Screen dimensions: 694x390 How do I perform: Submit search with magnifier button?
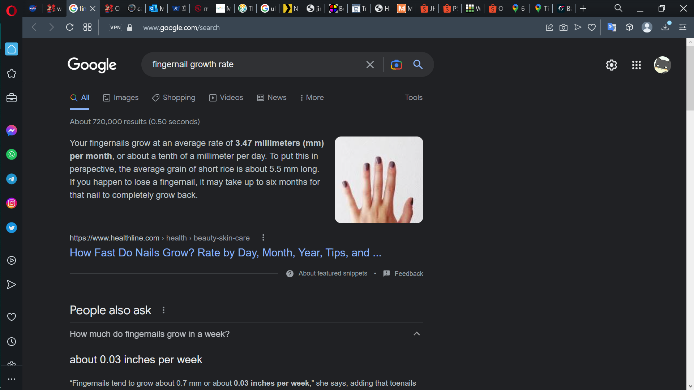418,65
